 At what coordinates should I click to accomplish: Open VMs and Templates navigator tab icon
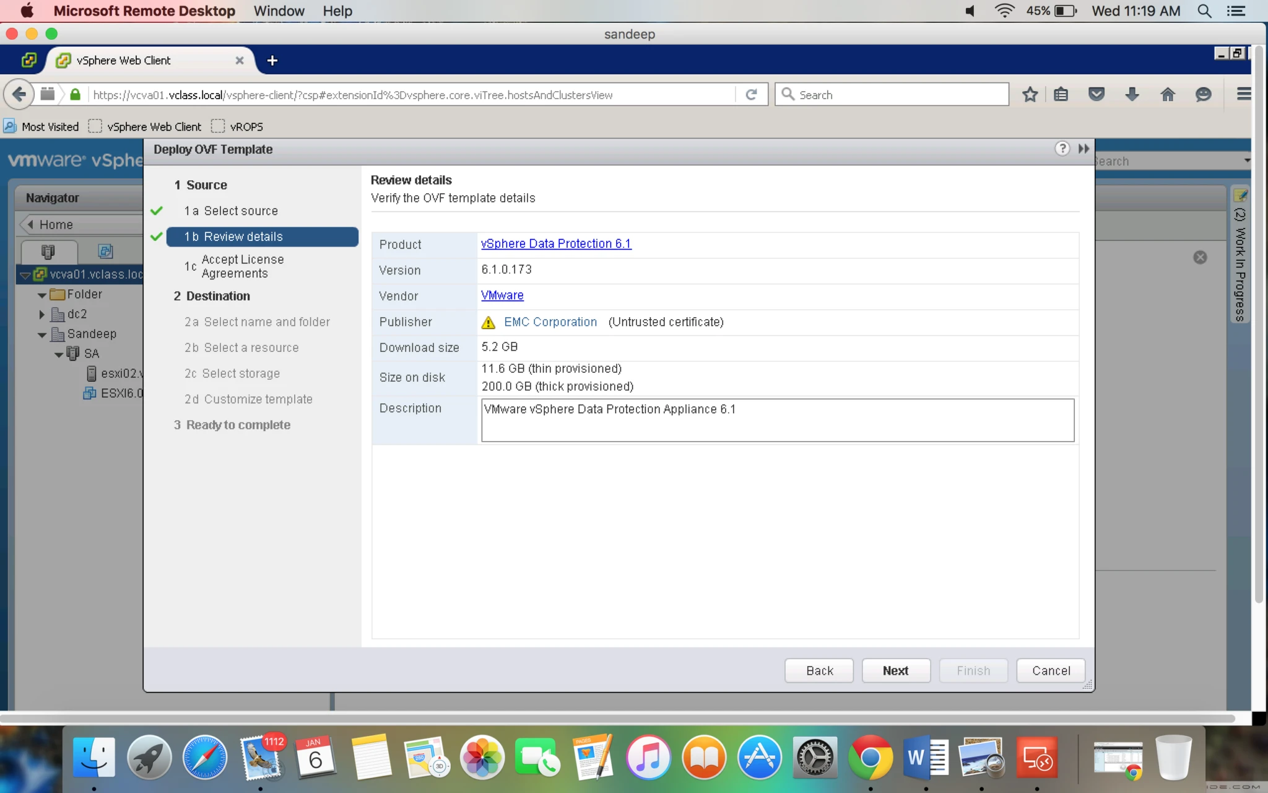(x=105, y=251)
